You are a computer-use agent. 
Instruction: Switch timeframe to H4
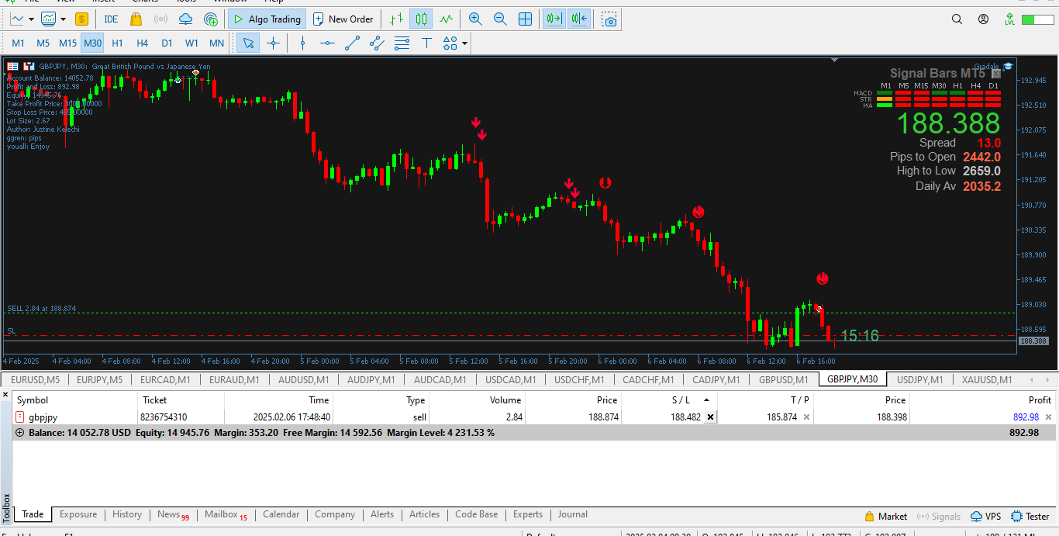(142, 43)
